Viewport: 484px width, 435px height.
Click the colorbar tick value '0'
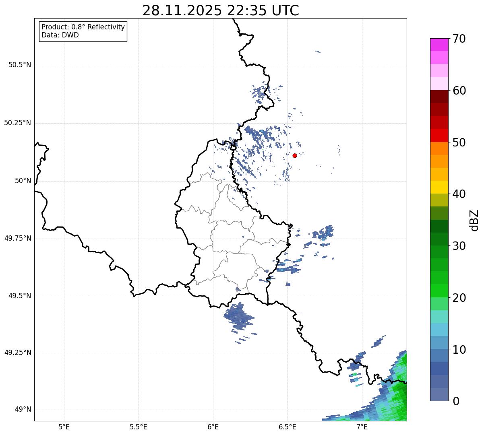point(456,401)
